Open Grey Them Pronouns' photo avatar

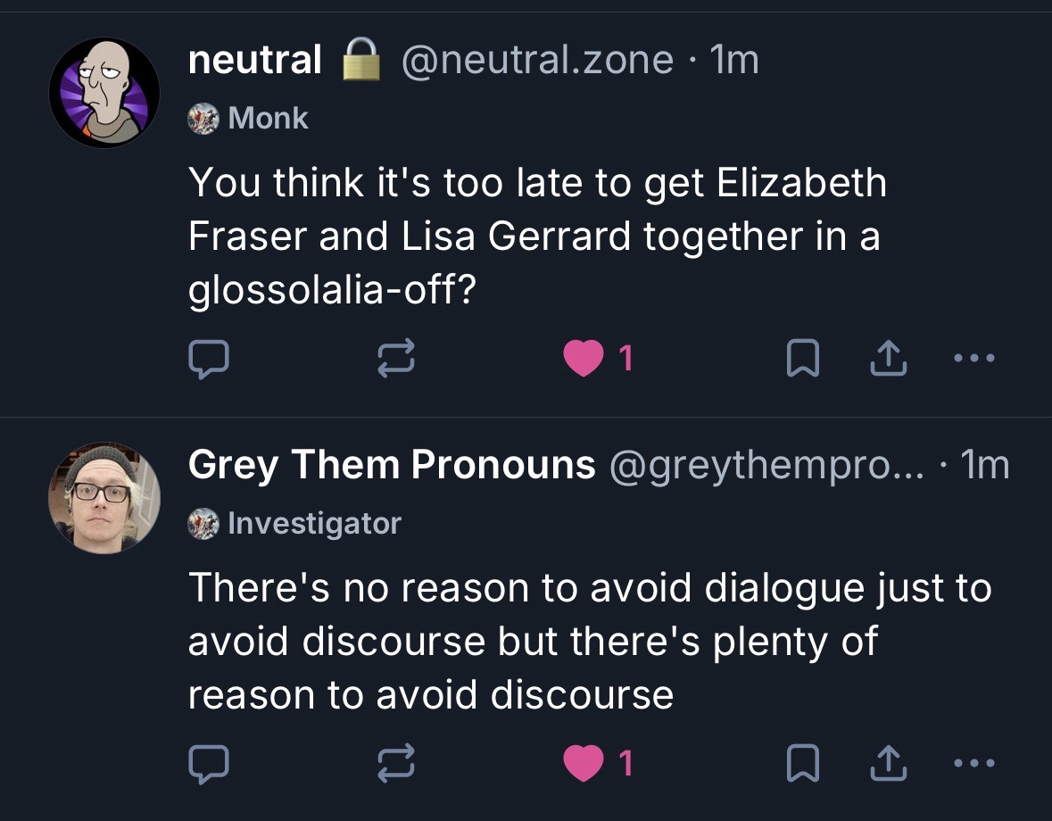click(104, 497)
